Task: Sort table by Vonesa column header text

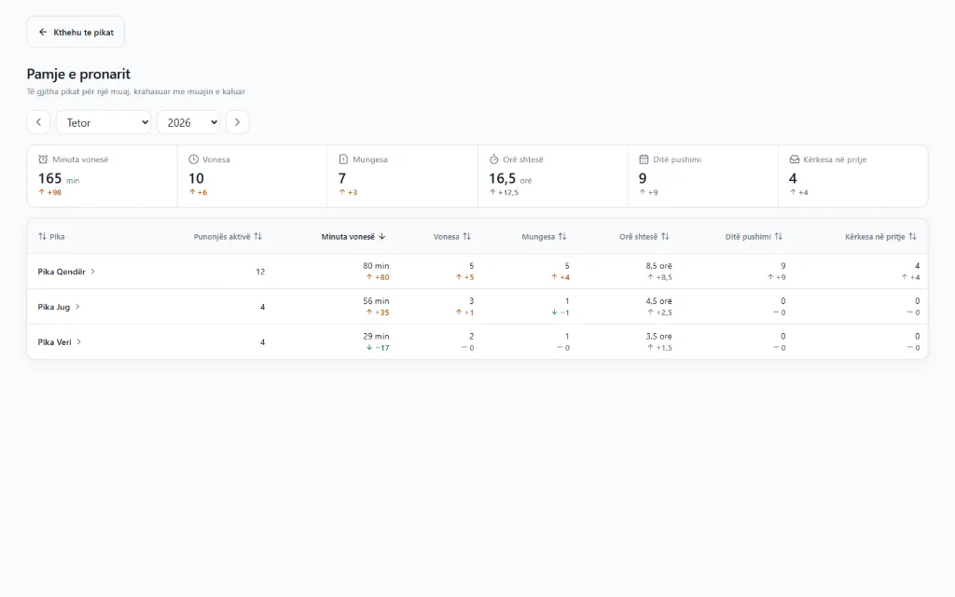Action: [447, 236]
